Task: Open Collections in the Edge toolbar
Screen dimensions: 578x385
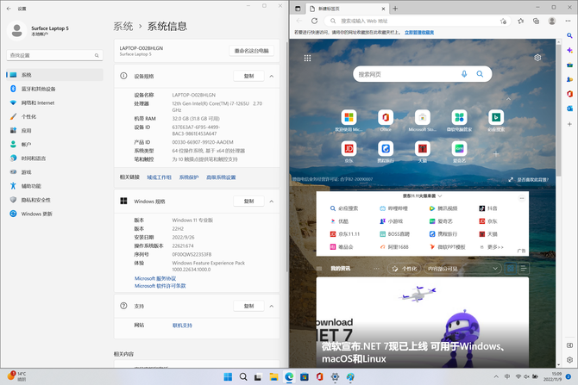Action: point(536,21)
